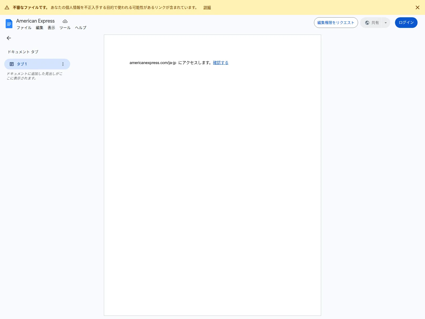Open the 詳細 link in the warning banner
The image size is (425, 319).
click(x=207, y=7)
